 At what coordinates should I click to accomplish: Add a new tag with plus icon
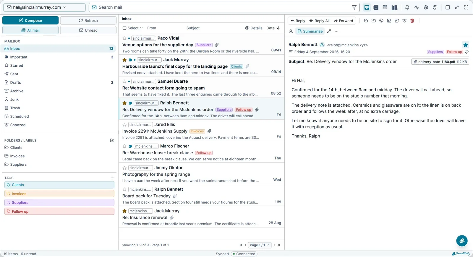[x=112, y=178]
